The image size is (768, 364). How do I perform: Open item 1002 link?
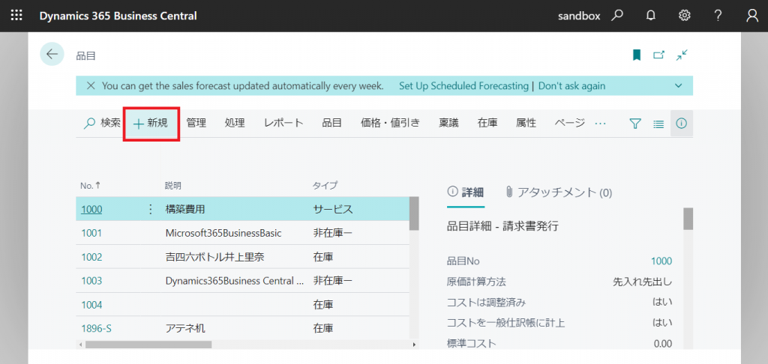[x=91, y=257]
